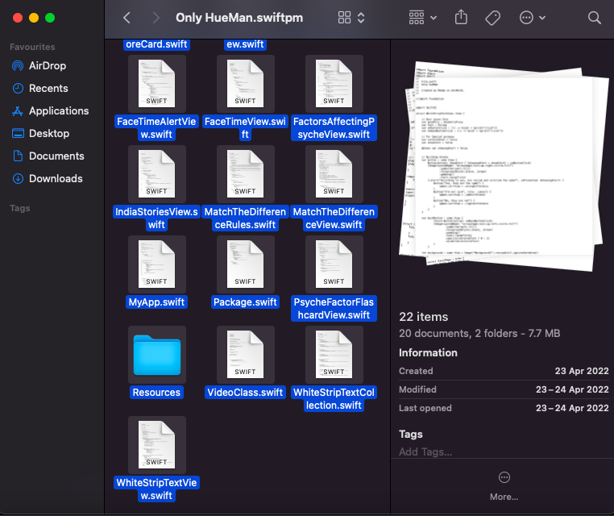Open the Finder search icon

click(594, 17)
